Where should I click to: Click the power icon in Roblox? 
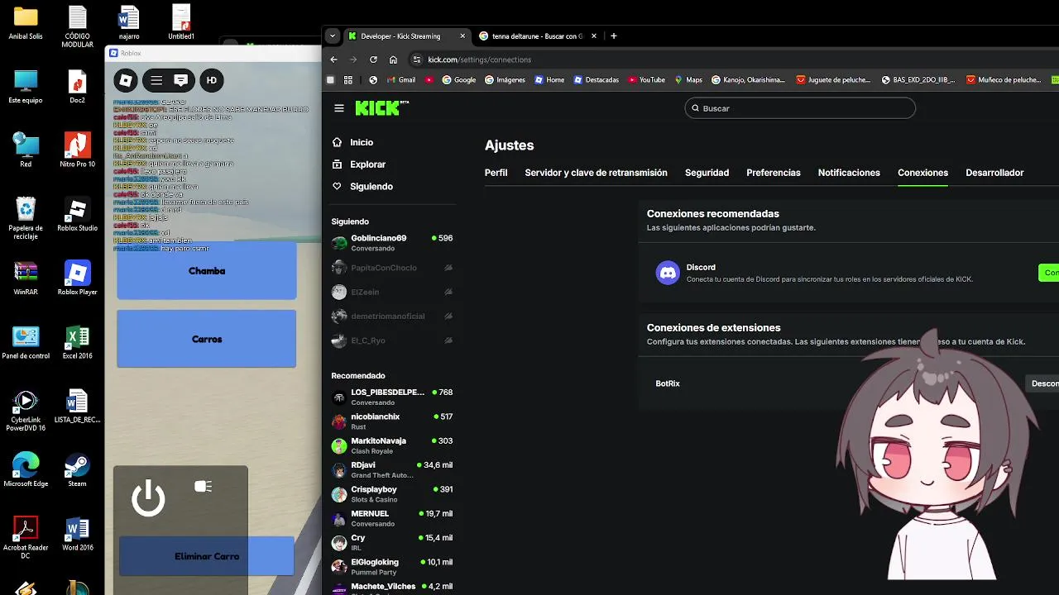[x=148, y=498]
